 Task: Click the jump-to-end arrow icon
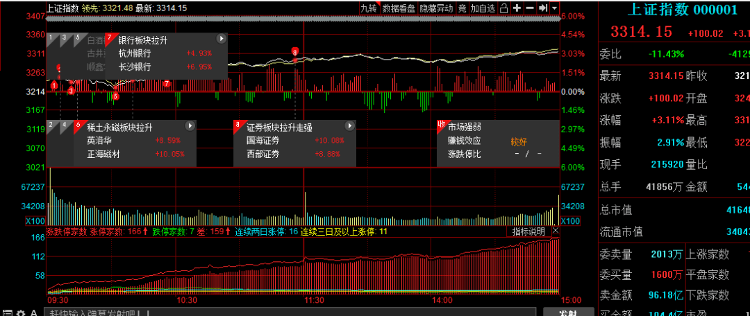(x=544, y=8)
